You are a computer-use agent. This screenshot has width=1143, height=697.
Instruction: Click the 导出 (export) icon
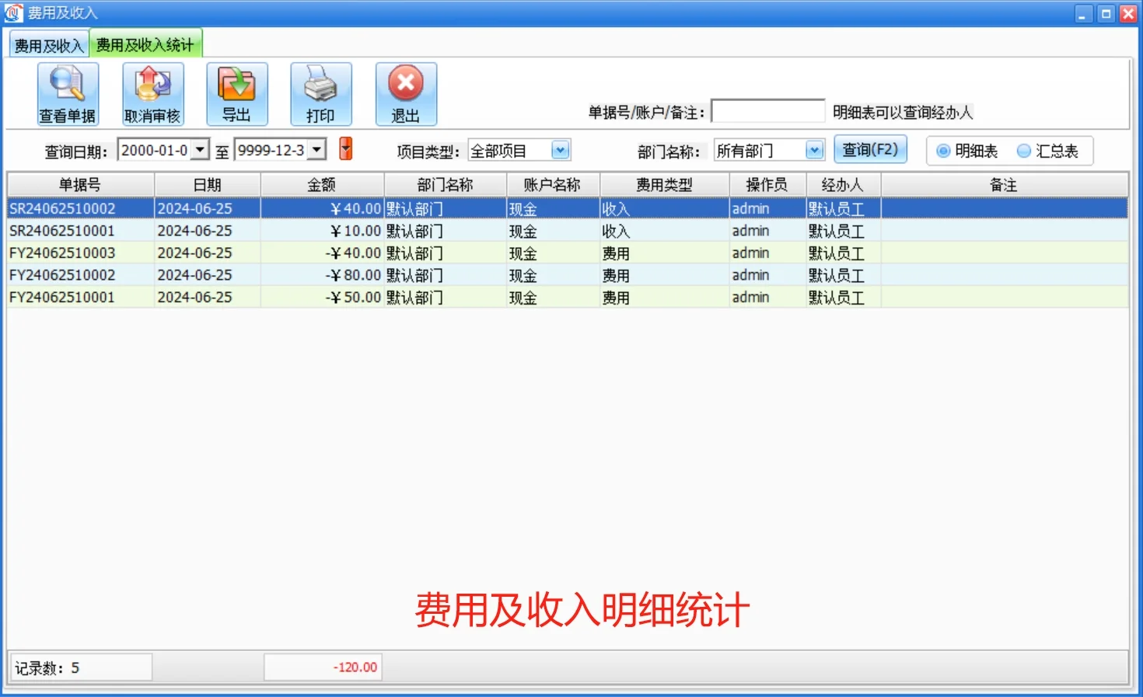[236, 92]
